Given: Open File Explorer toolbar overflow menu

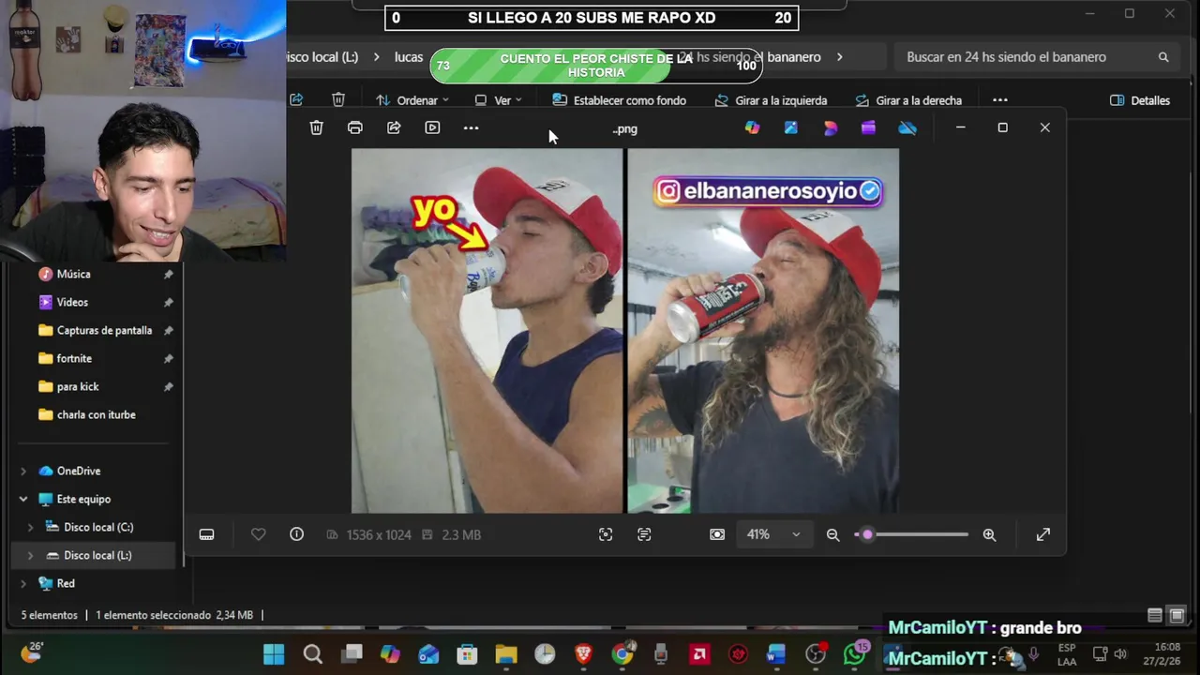Looking at the screenshot, I should coord(1000,100).
